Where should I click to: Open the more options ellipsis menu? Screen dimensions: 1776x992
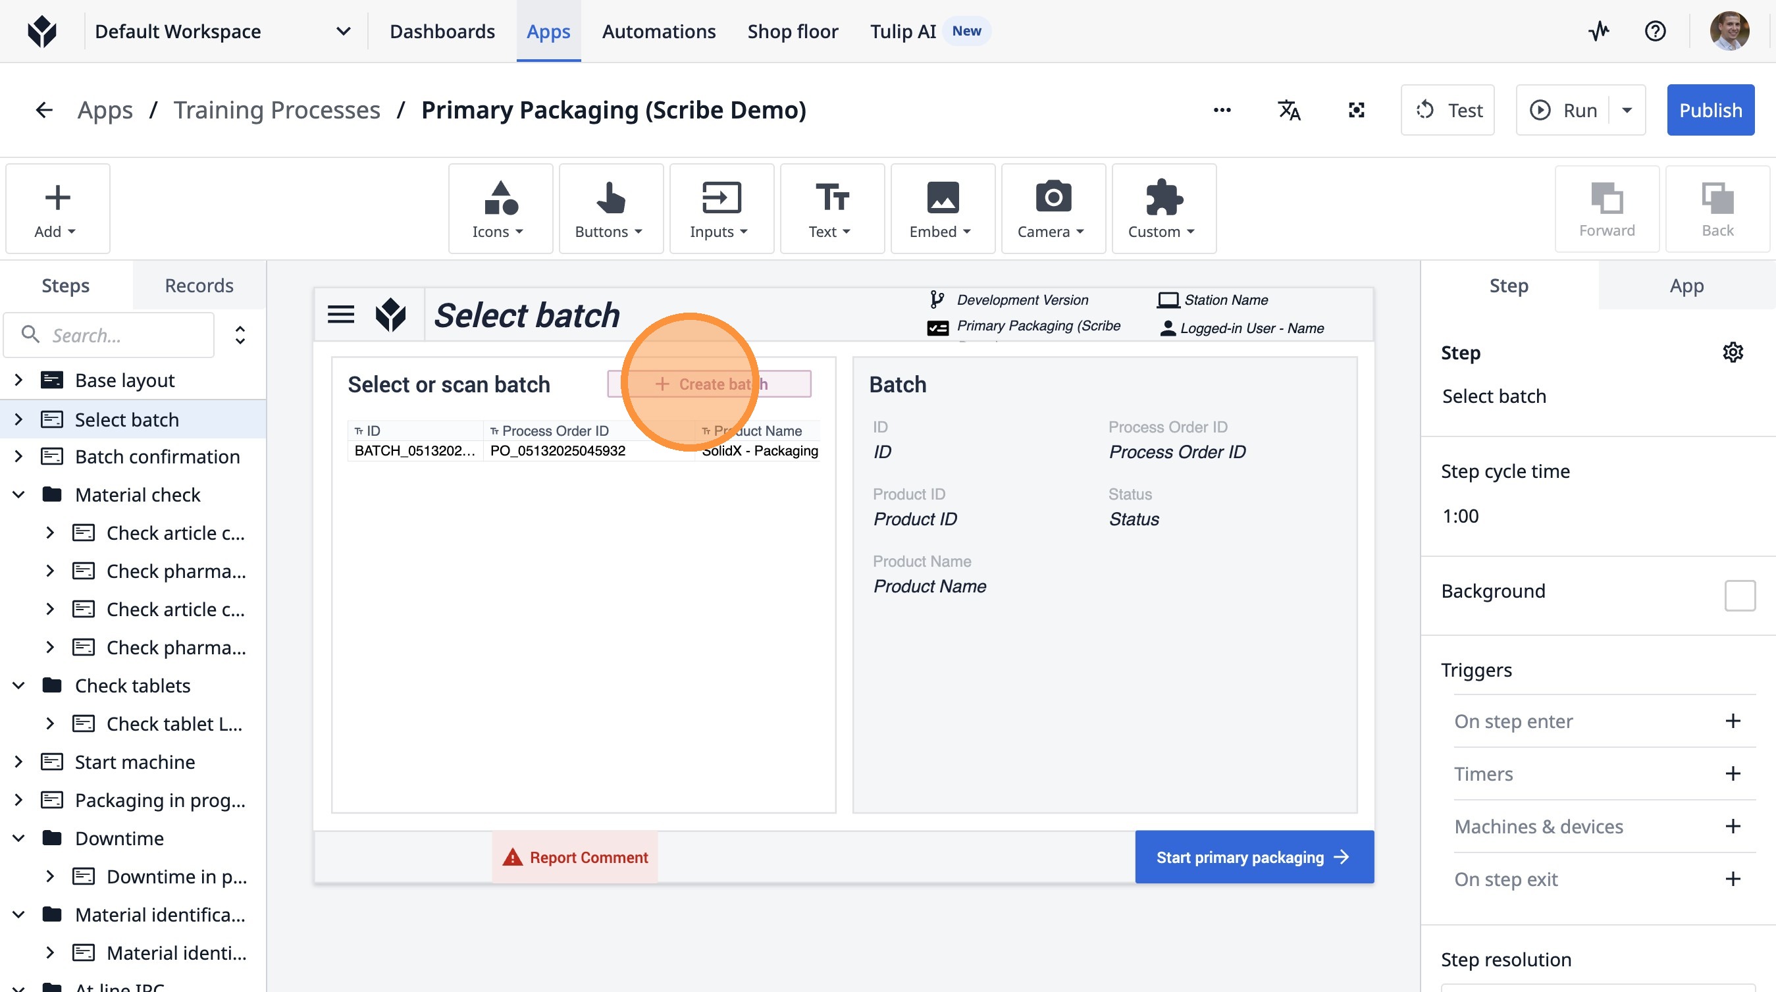[1222, 111]
